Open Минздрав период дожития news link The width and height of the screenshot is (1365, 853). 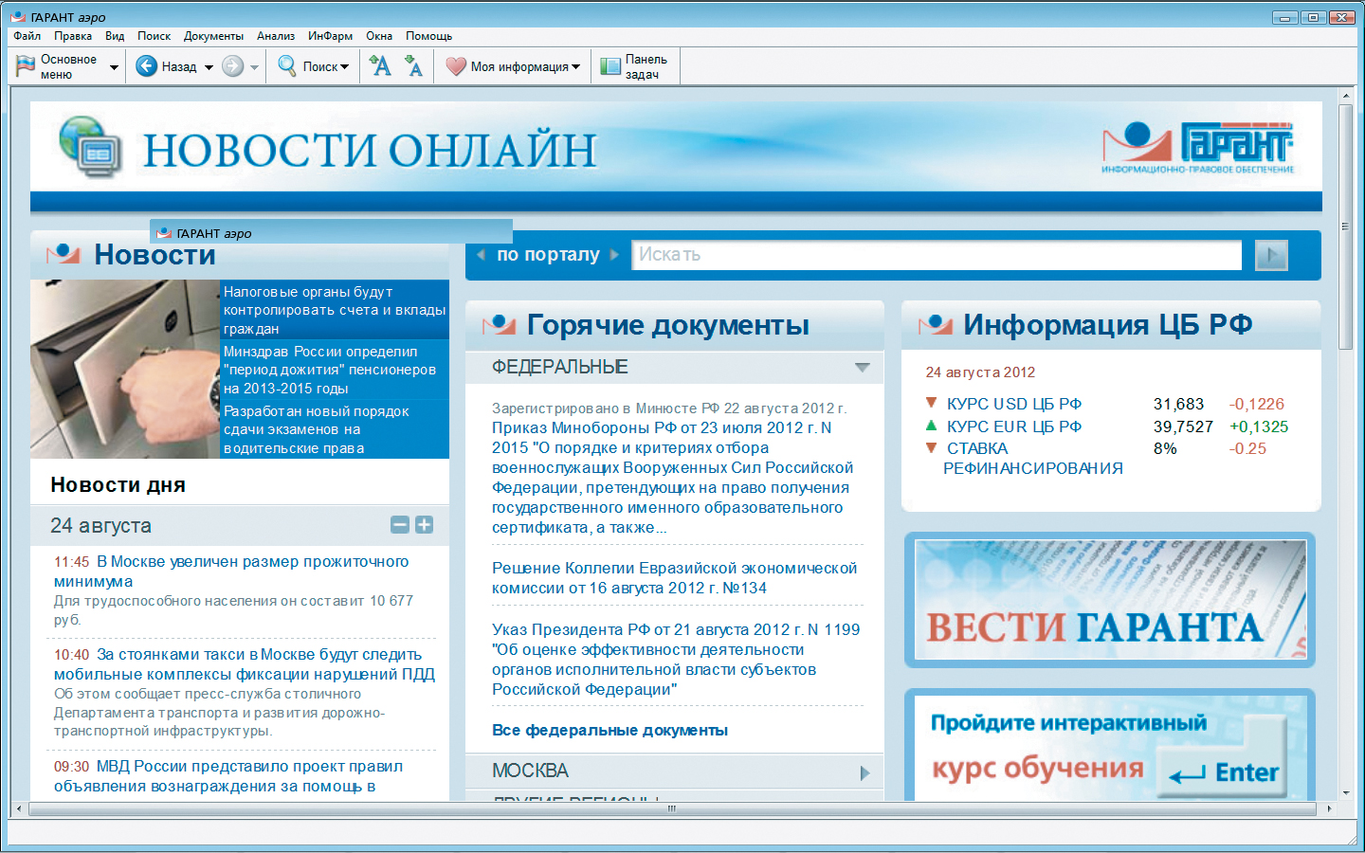click(330, 370)
